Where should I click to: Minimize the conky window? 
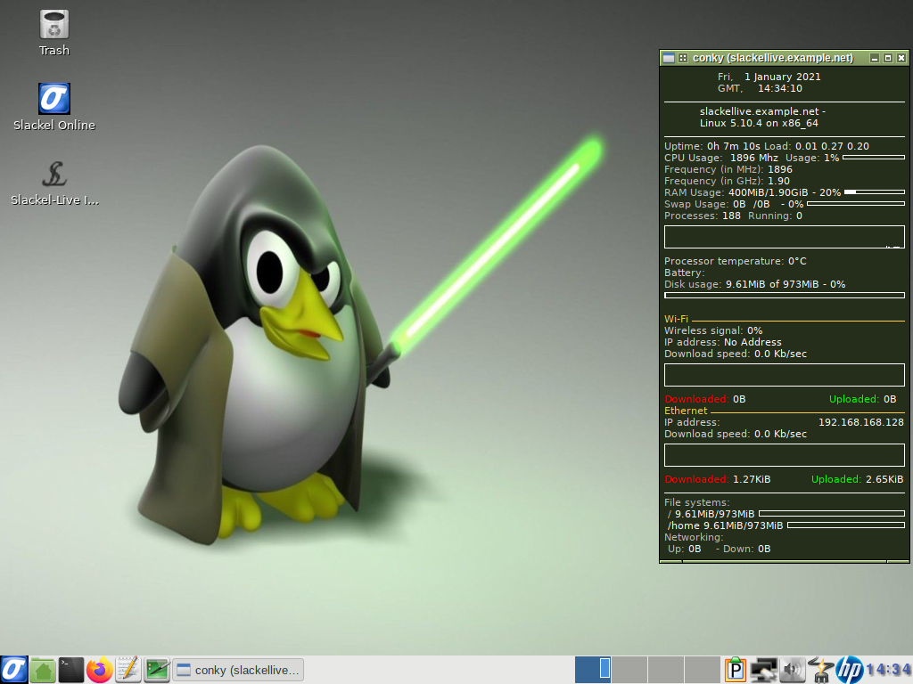tap(875, 58)
